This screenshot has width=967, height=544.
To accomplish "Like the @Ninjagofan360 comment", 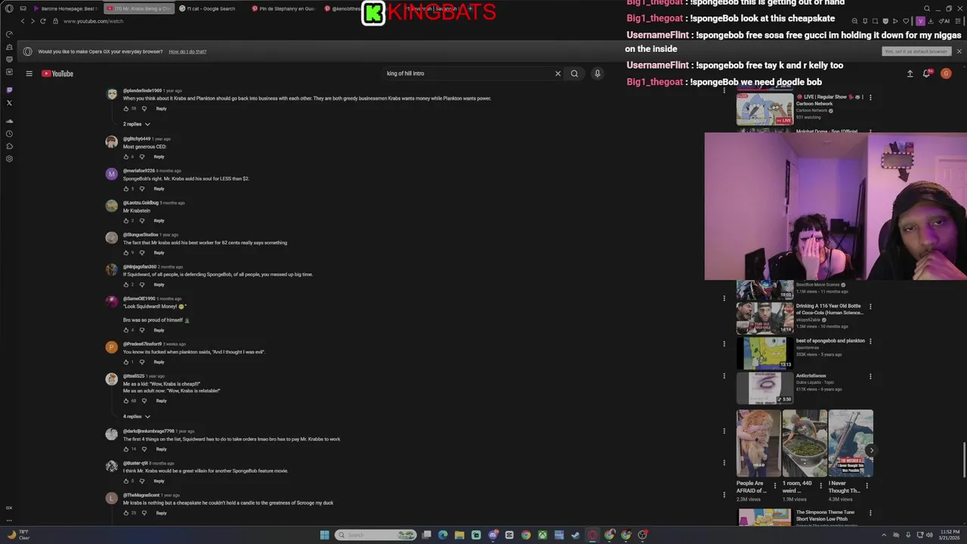I will click(x=126, y=285).
